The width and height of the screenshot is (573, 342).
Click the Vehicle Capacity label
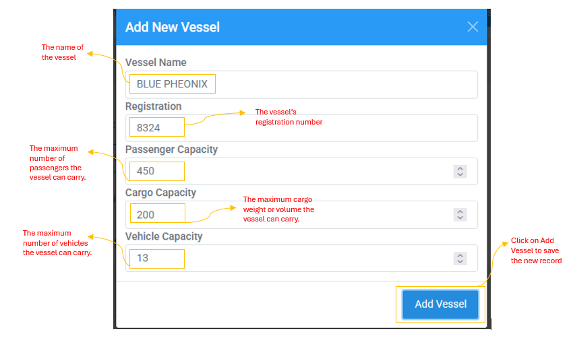pos(163,236)
